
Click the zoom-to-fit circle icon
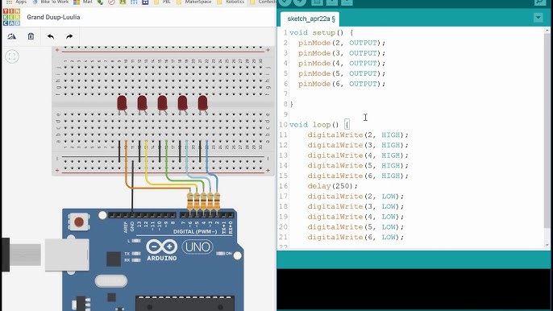point(12,56)
